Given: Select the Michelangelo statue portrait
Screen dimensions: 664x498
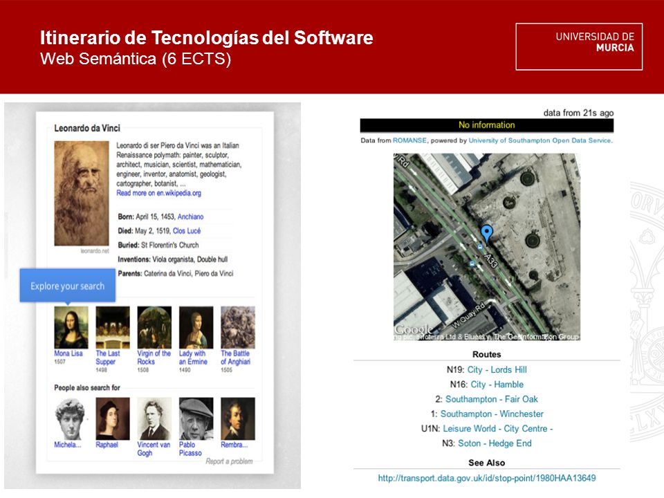Looking at the screenshot, I should click(x=71, y=419).
